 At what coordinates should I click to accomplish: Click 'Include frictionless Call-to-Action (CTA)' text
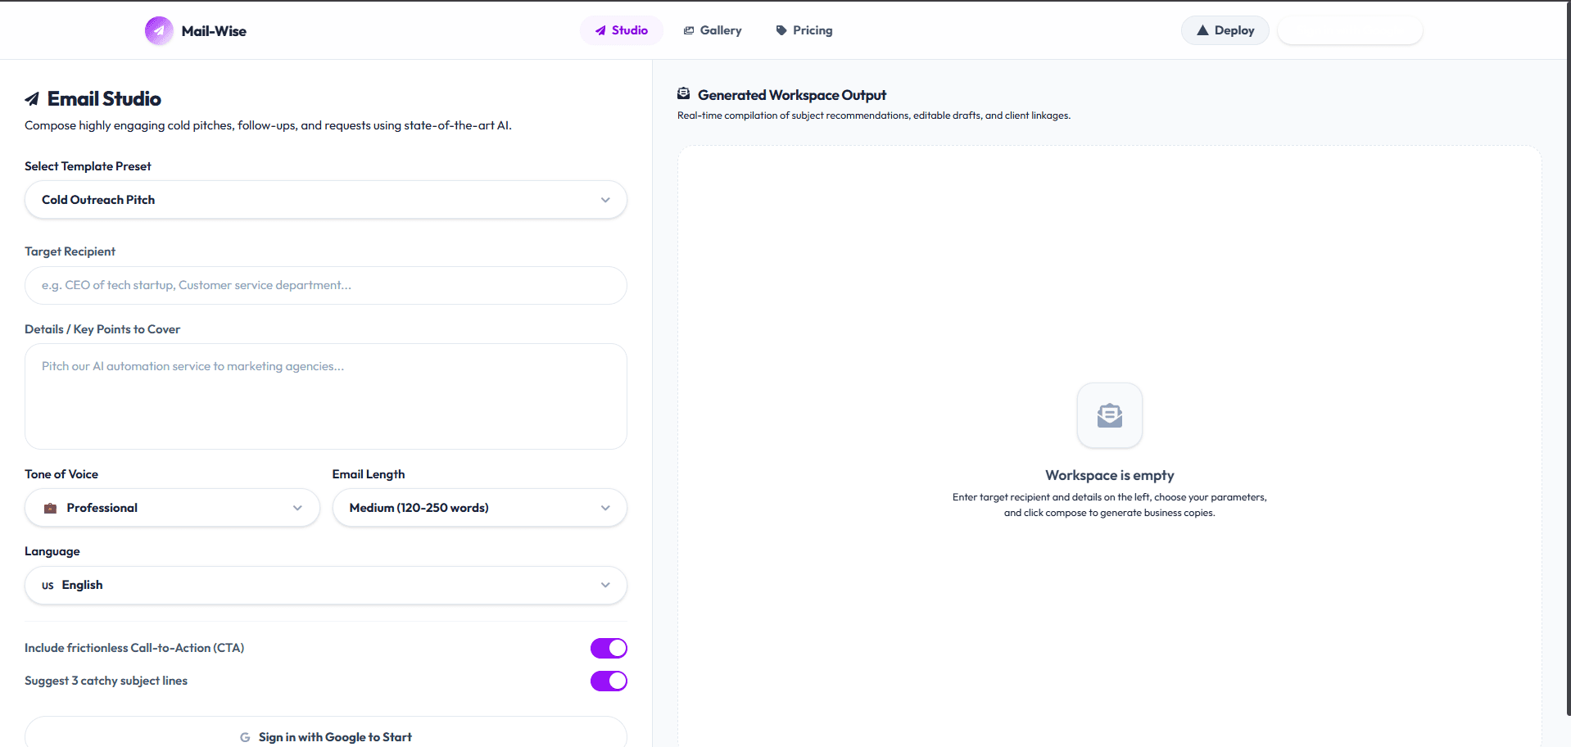pyautogui.click(x=134, y=648)
